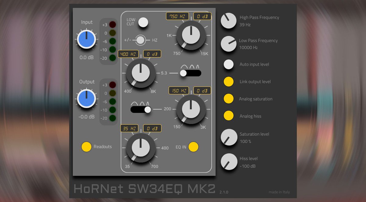Click the 39 Hz high pass value
The height and width of the screenshot is (202, 366).
tap(245, 25)
